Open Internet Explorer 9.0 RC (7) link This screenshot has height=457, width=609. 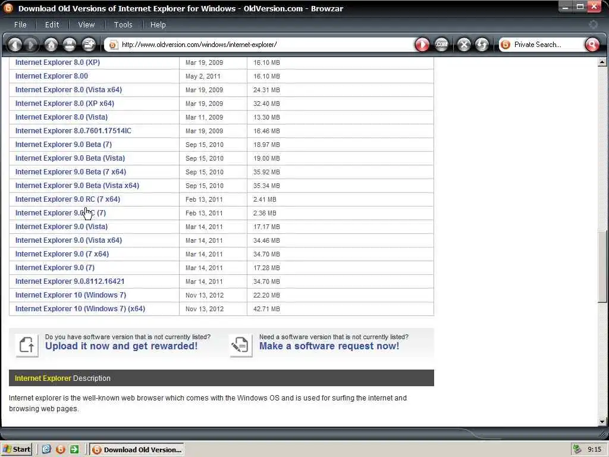[61, 212]
